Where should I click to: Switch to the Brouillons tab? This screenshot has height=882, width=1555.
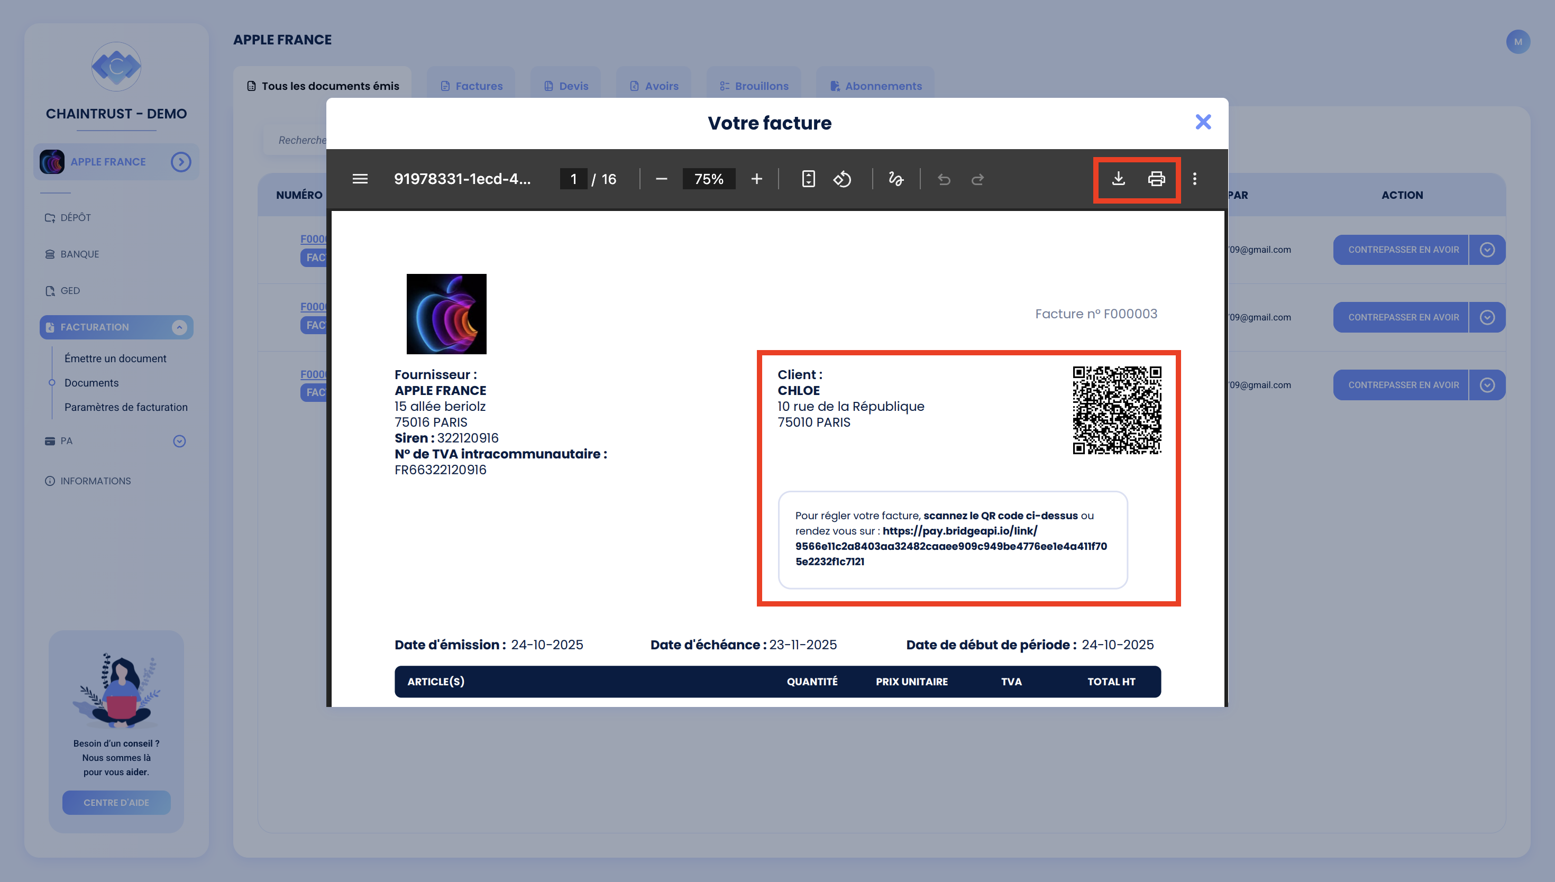pos(754,86)
